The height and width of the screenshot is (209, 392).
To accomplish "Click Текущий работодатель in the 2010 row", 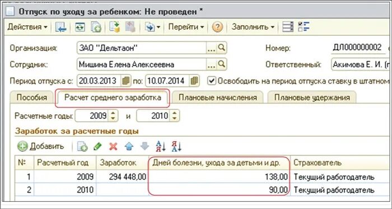I will [x=334, y=190].
